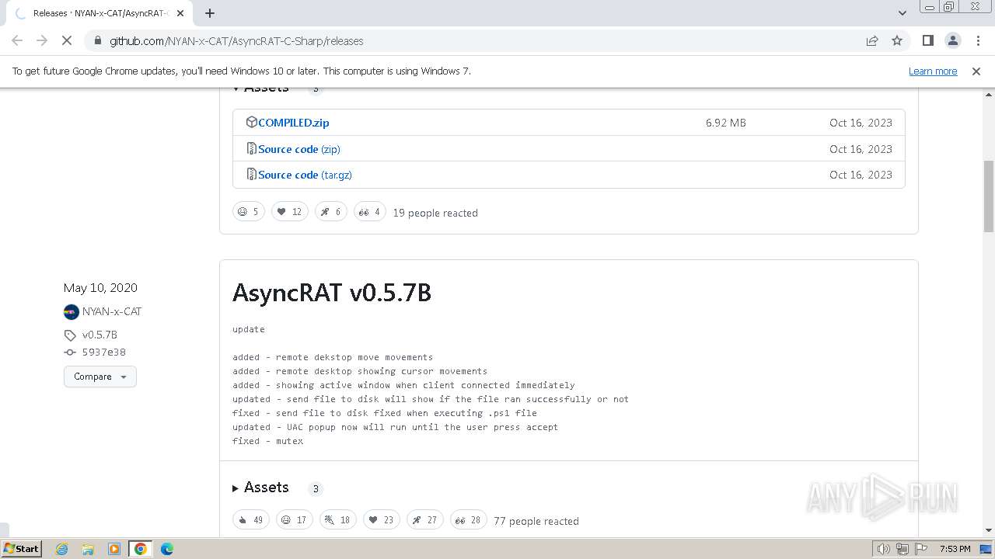Open the Chrome profile icon
995x559 pixels.
(952, 40)
